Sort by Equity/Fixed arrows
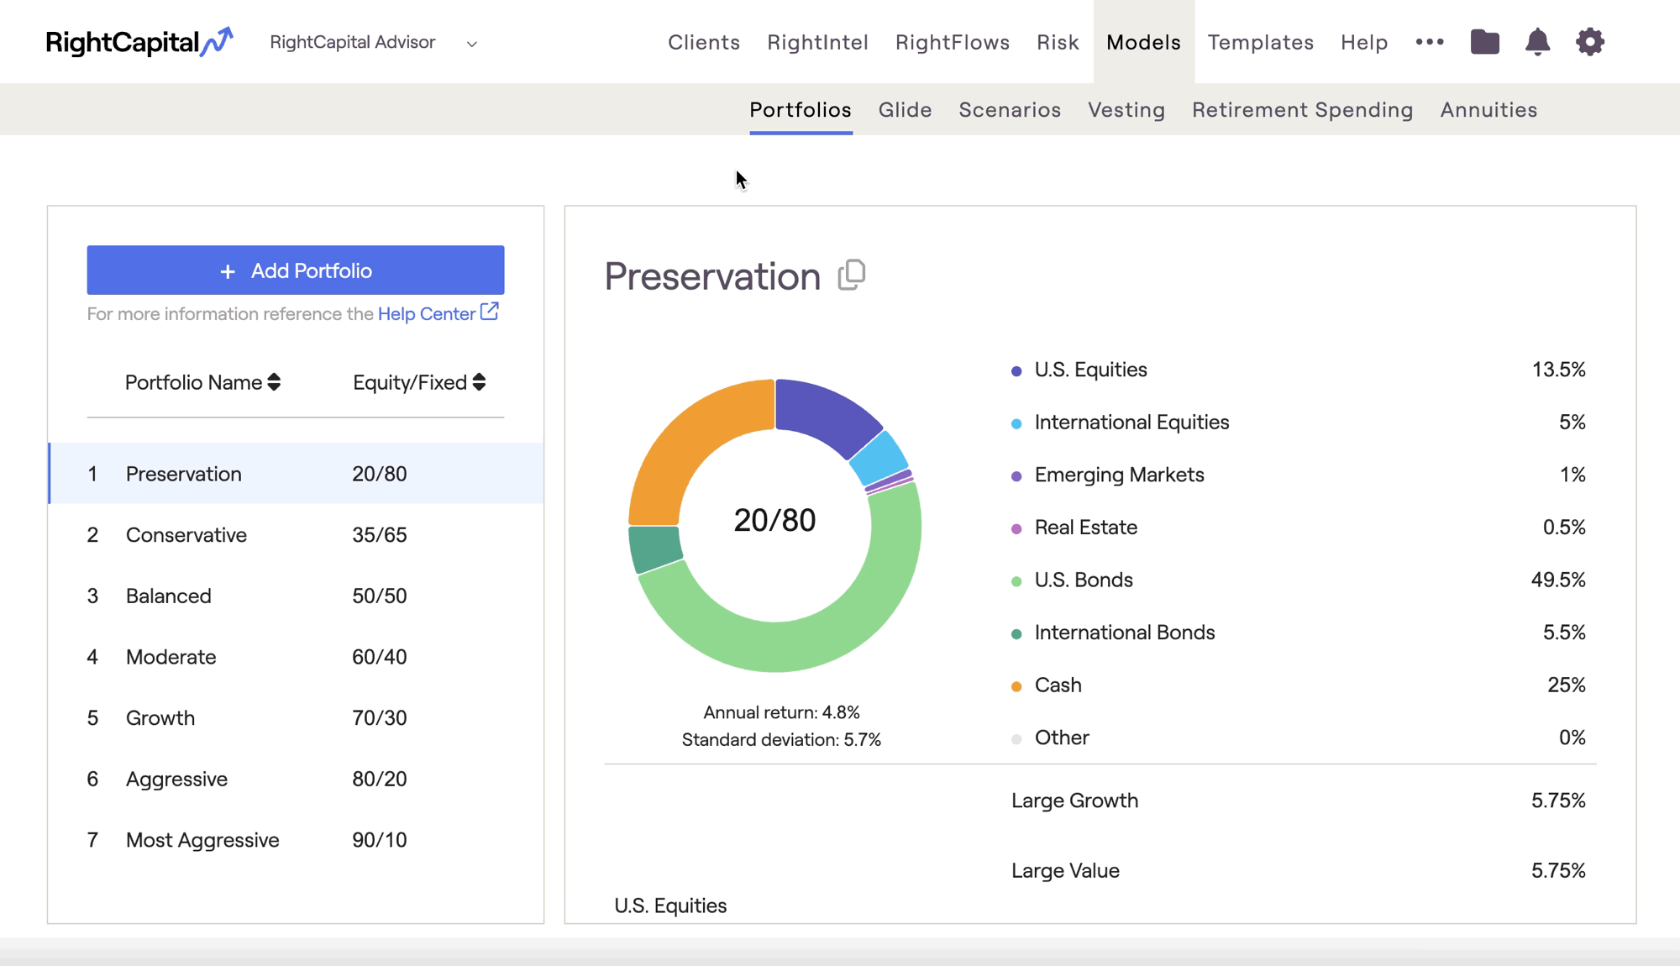Image resolution: width=1680 pixels, height=966 pixels. (x=479, y=382)
